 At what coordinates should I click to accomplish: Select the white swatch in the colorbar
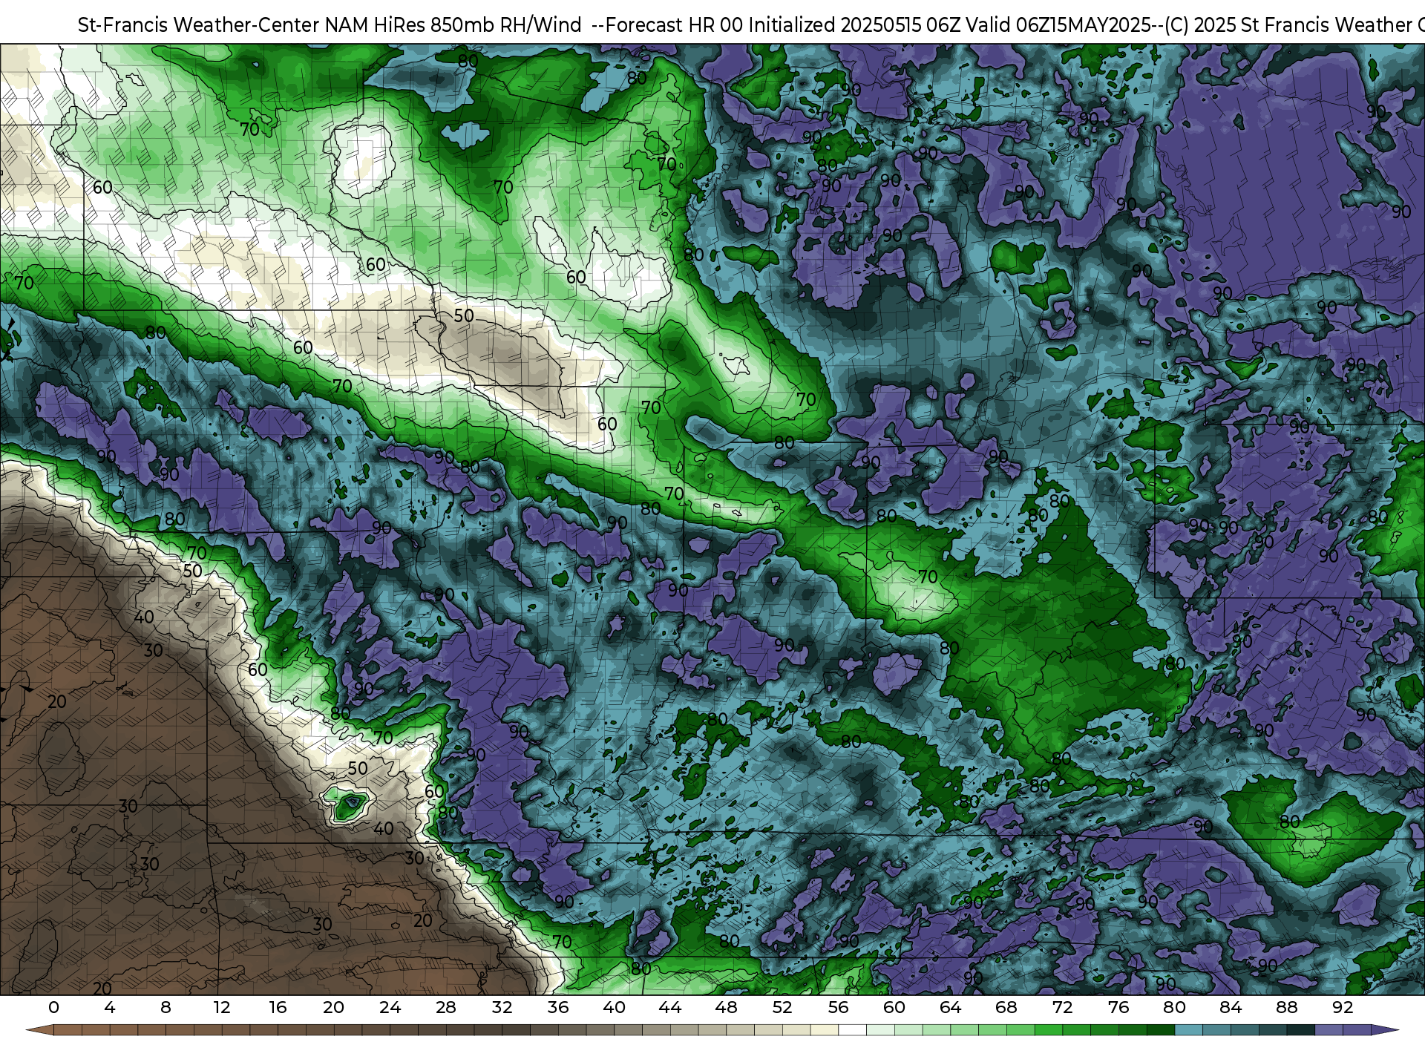click(x=852, y=1030)
